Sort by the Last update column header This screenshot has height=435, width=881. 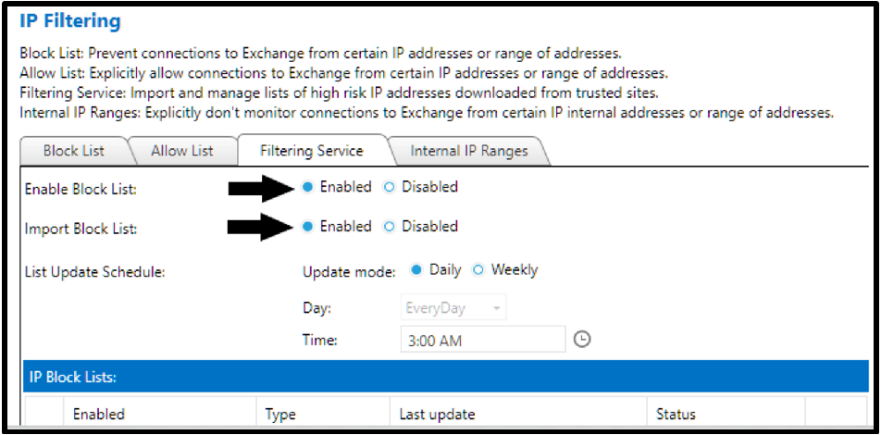518,415
